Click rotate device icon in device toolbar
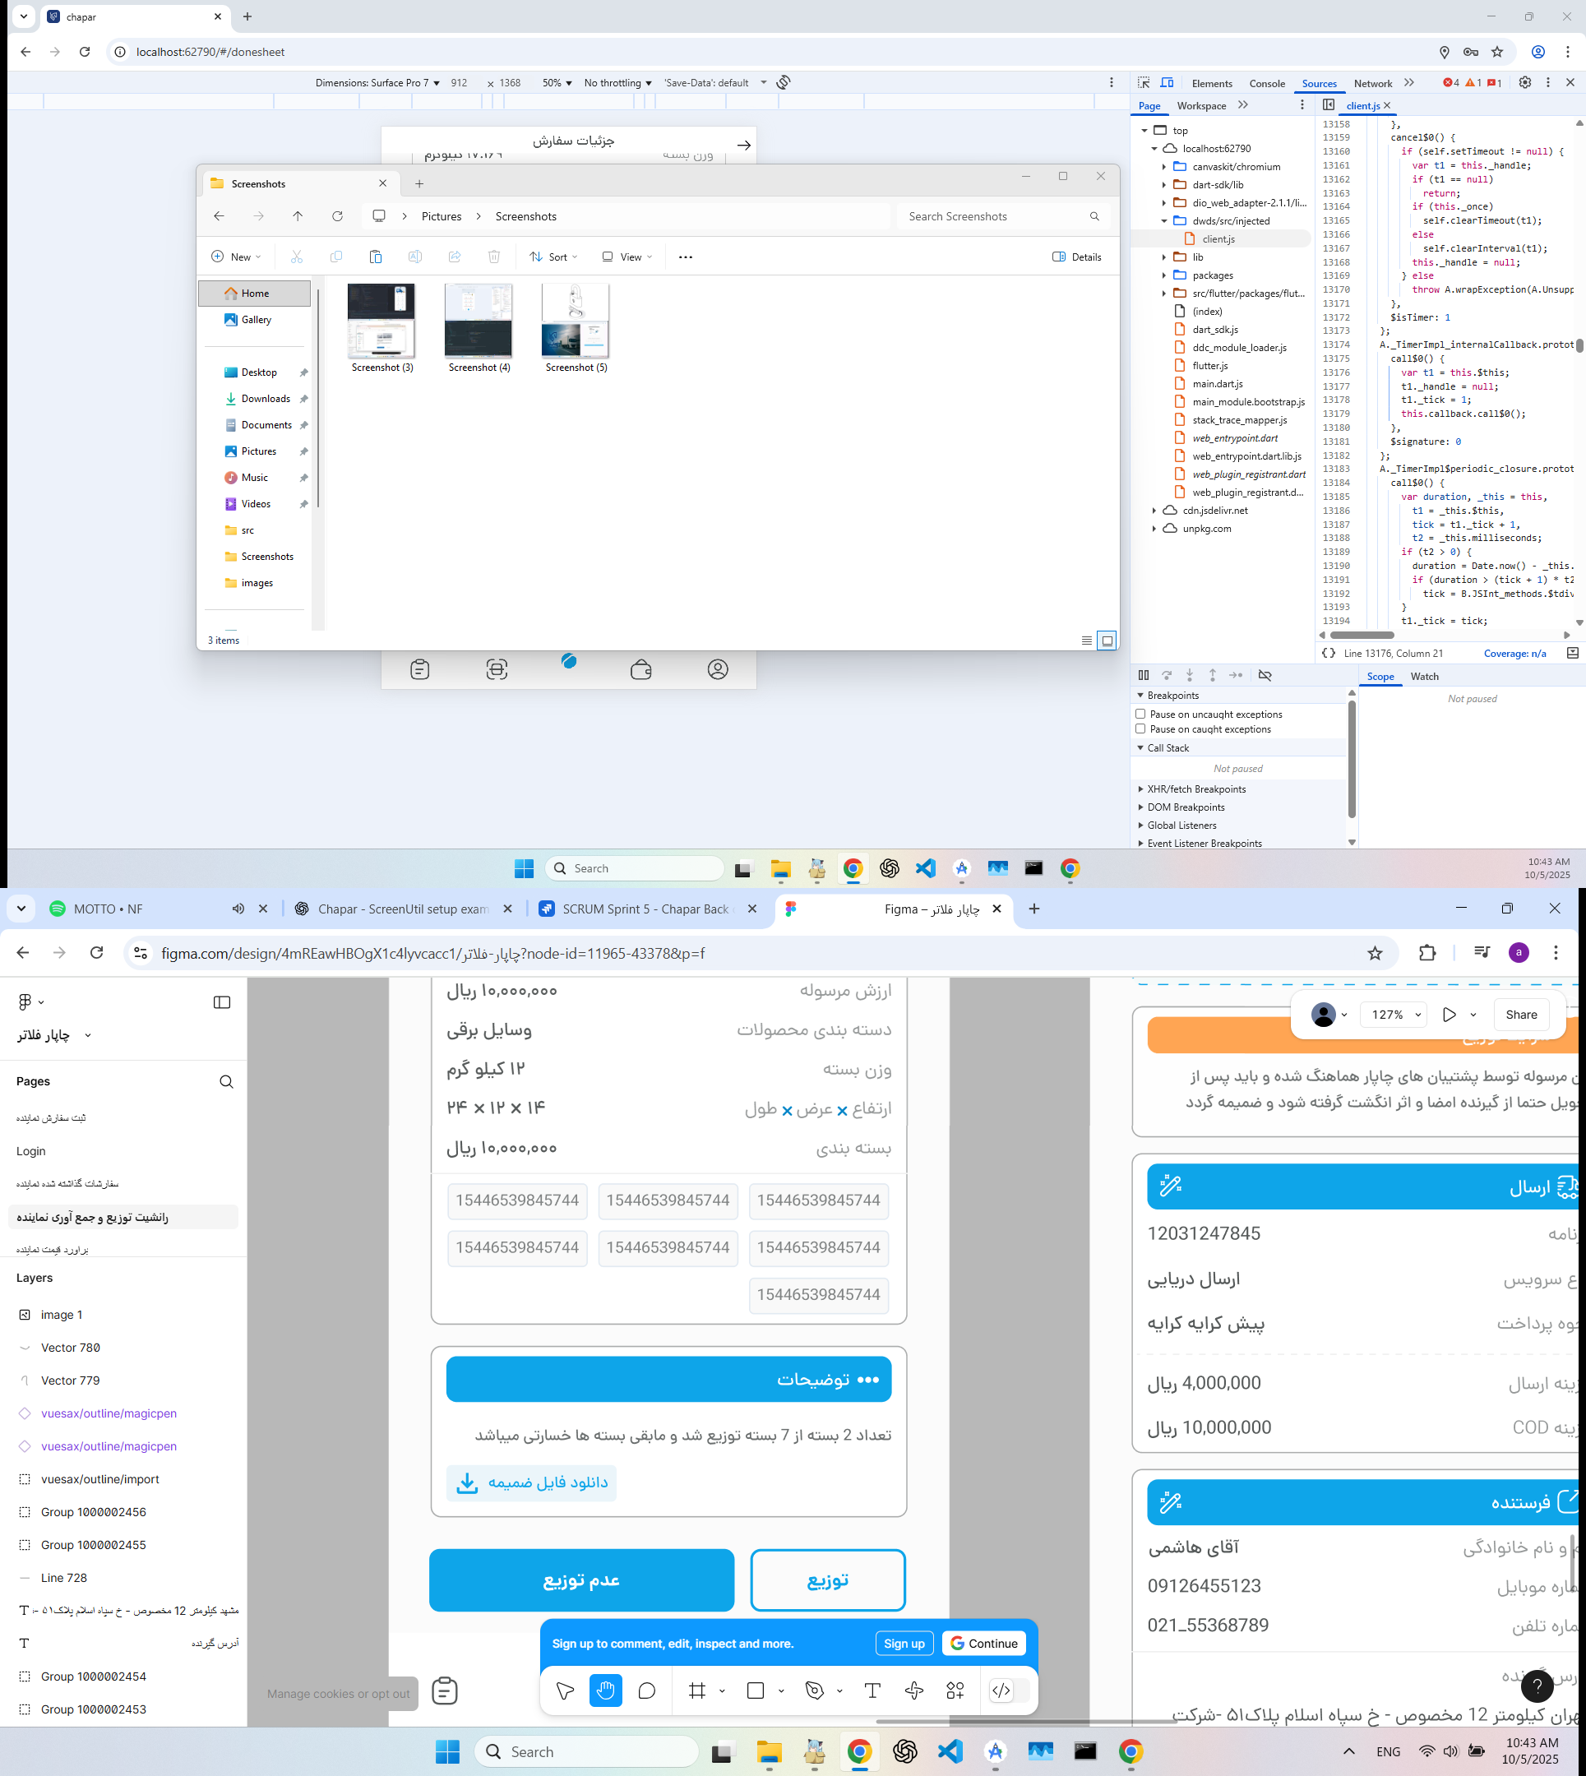 (784, 82)
